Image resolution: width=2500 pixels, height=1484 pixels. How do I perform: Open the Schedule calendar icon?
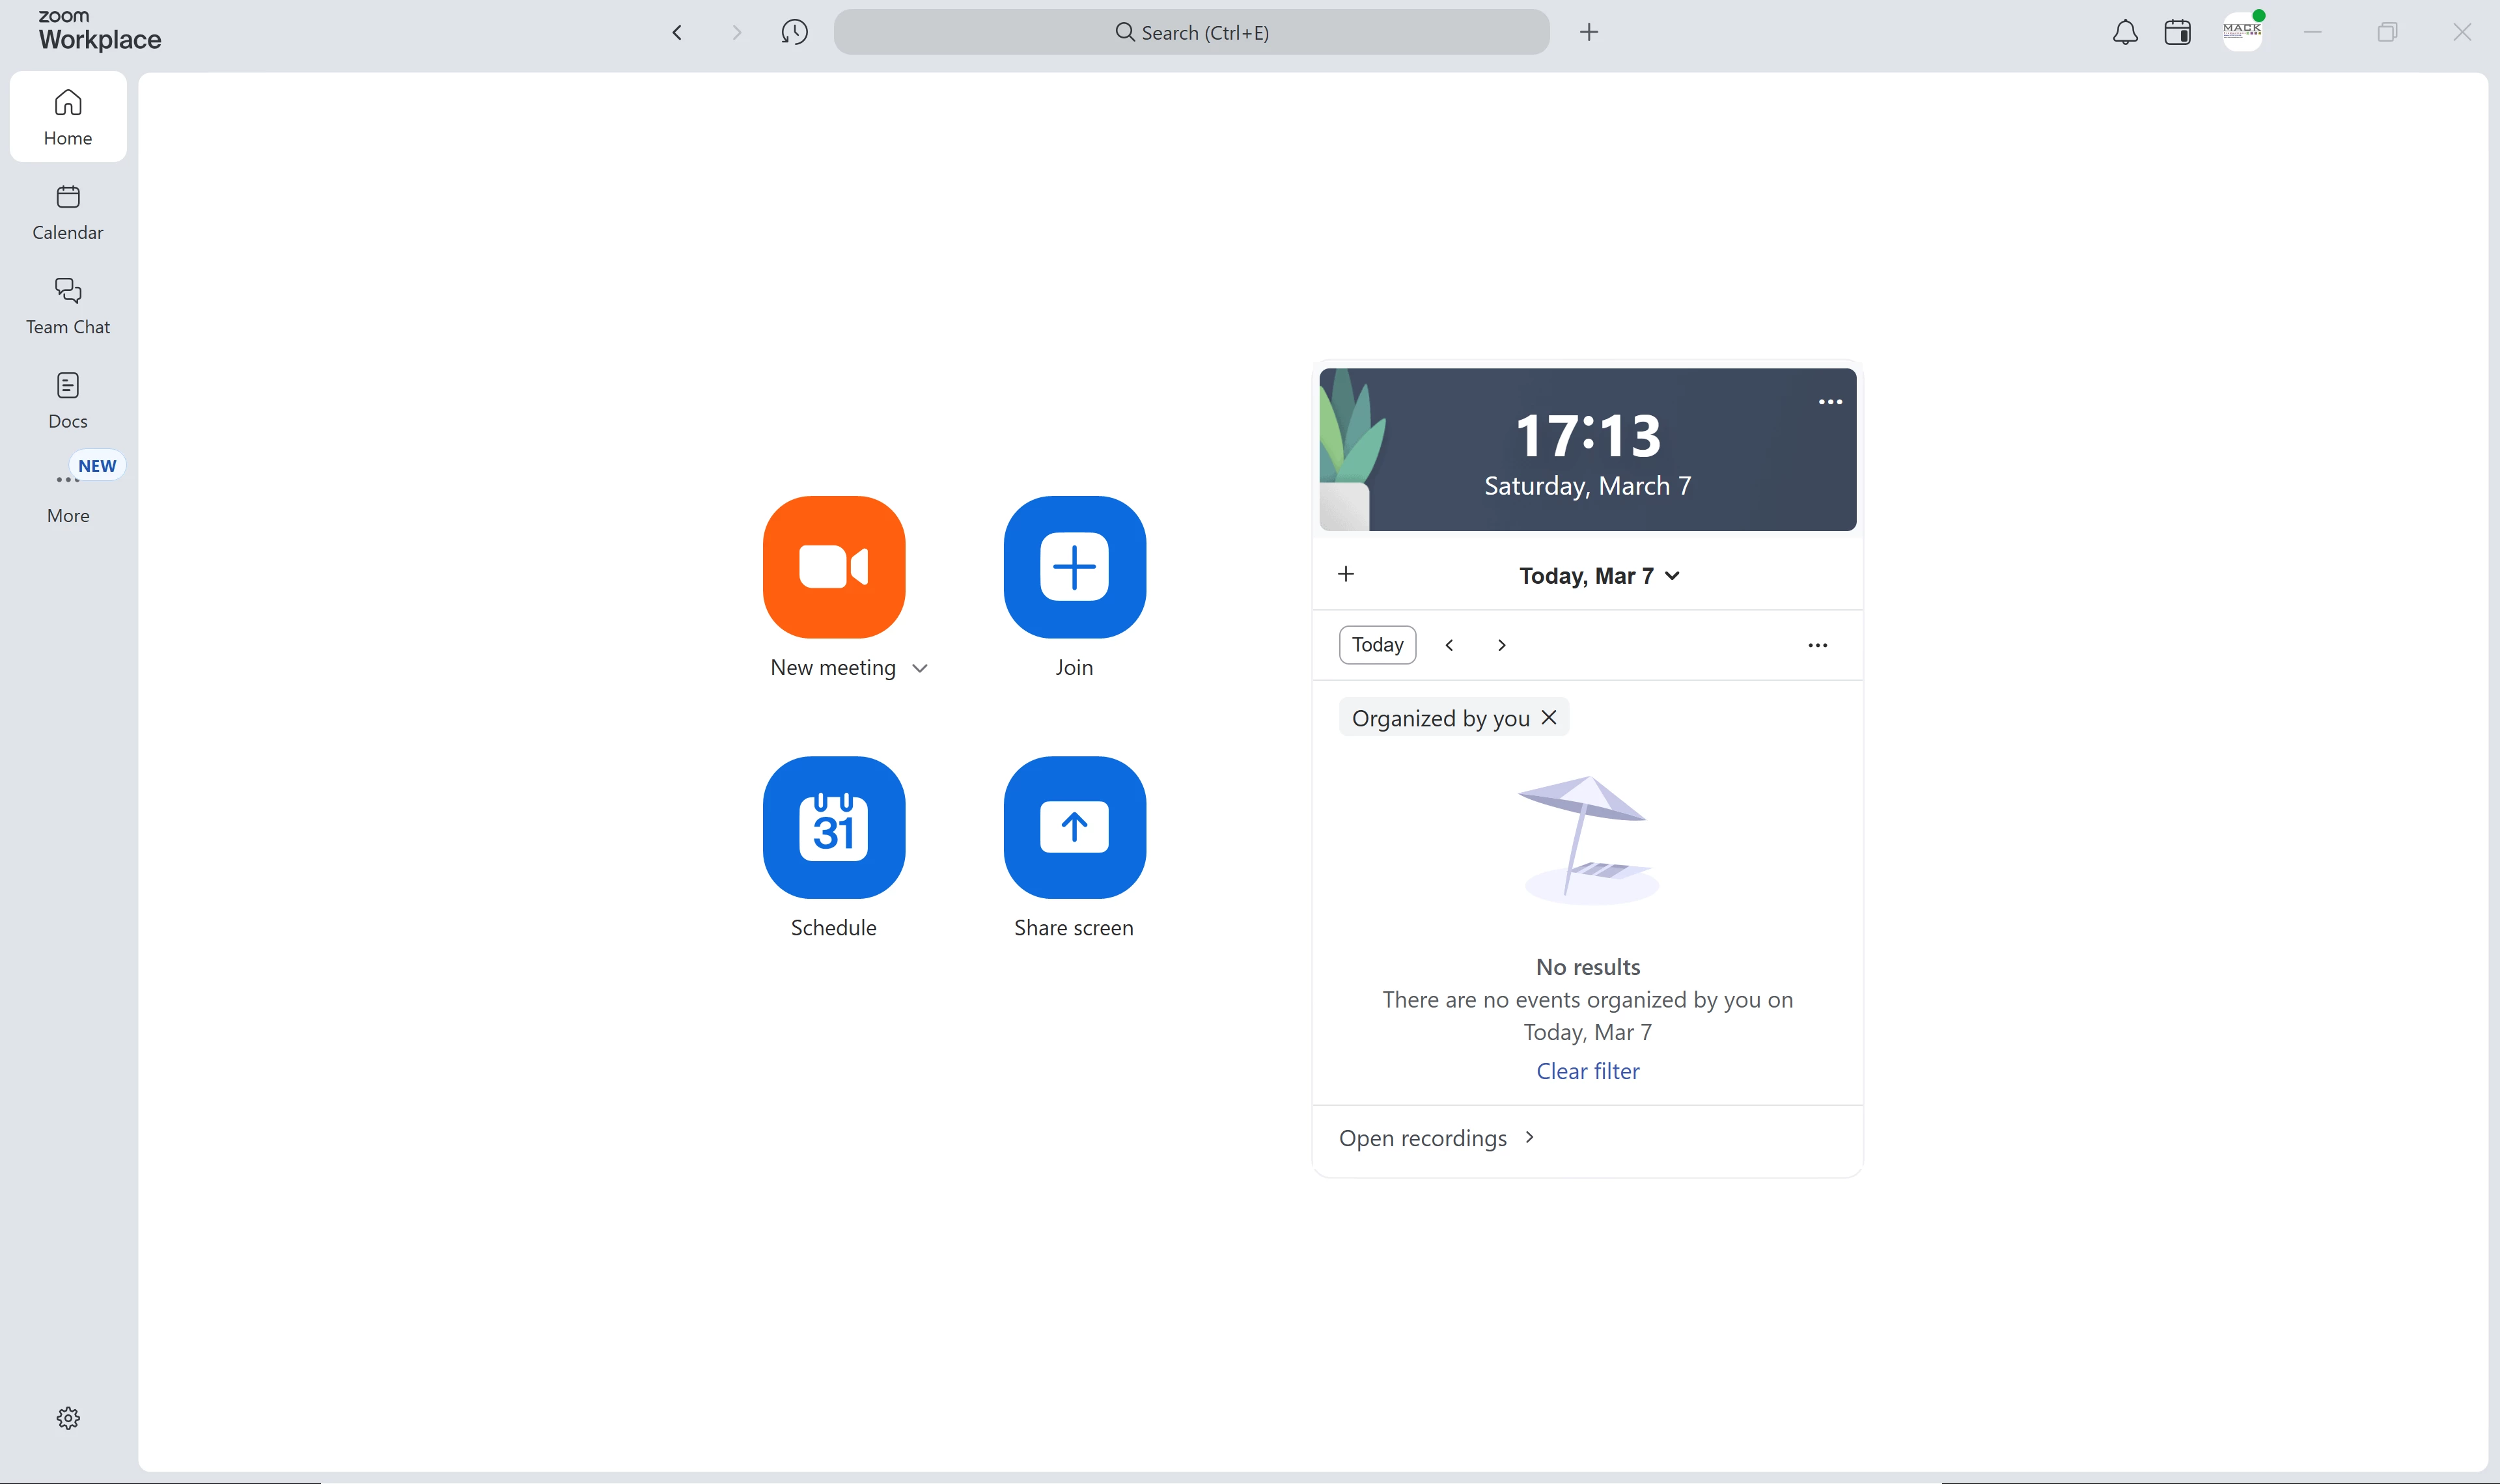(x=833, y=826)
